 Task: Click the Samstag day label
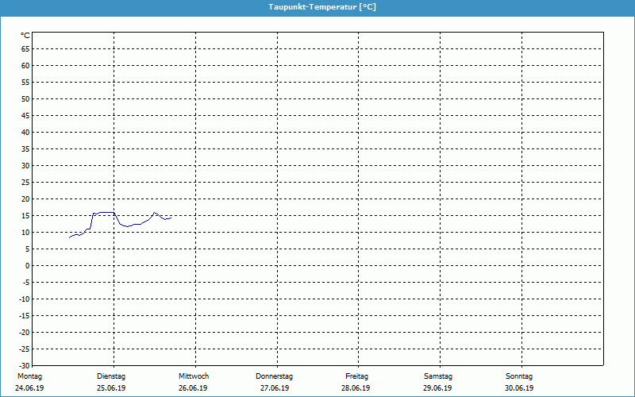click(438, 376)
